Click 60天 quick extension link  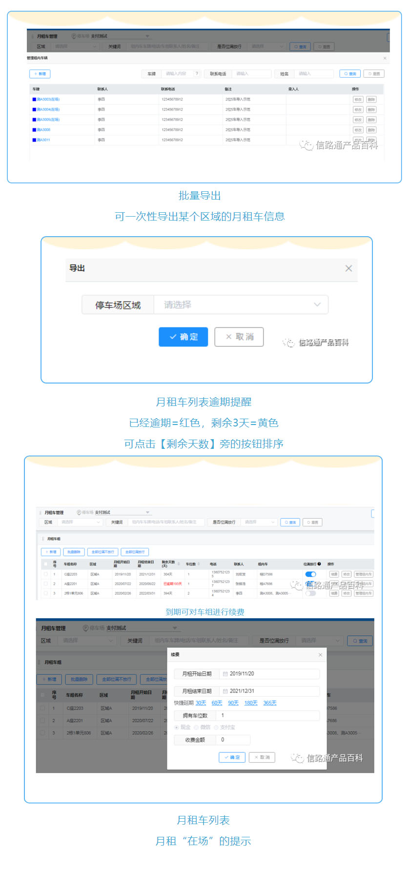[x=217, y=703]
